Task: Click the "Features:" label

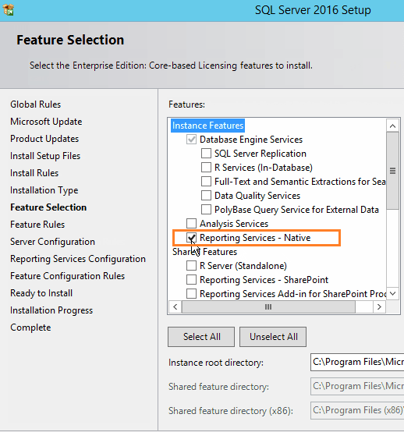Action: (187, 104)
